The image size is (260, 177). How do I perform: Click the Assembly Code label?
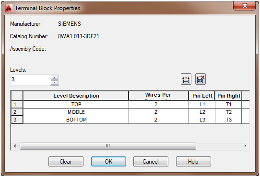[x=28, y=49]
